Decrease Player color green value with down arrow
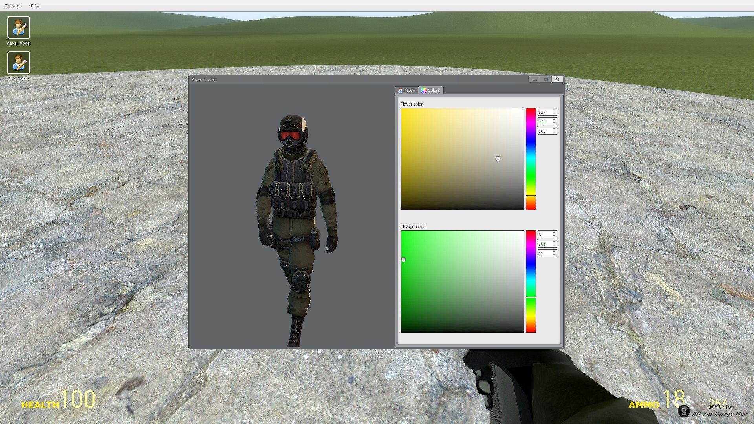754x424 pixels. pos(554,123)
